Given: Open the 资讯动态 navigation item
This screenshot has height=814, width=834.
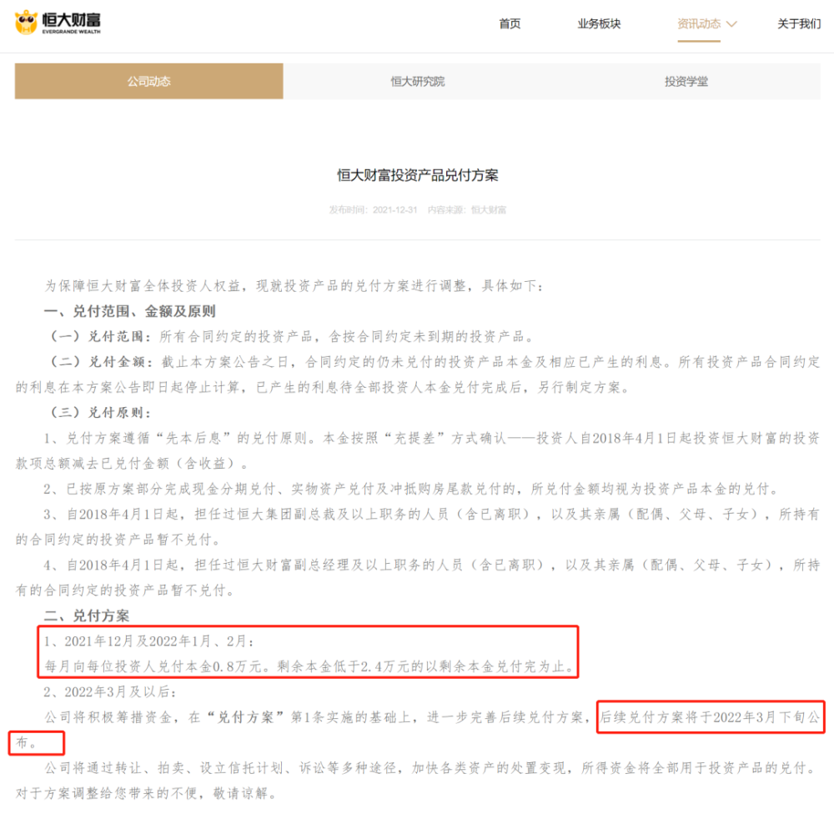Looking at the screenshot, I should pos(698,23).
